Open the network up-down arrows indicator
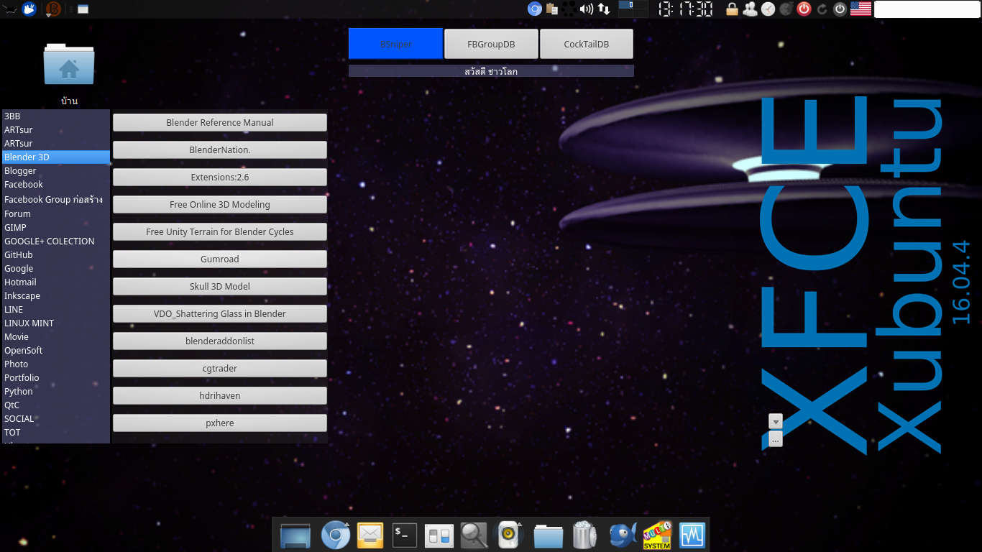This screenshot has height=552, width=982. tap(604, 9)
